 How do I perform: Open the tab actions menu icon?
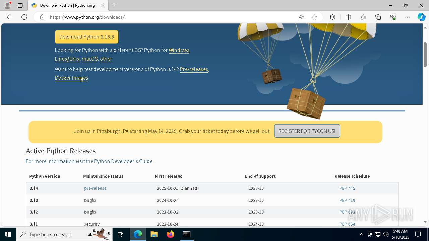(x=20, y=5)
